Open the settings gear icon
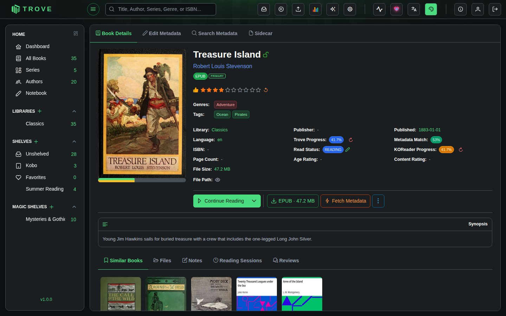This screenshot has height=316, width=506. pos(350,9)
